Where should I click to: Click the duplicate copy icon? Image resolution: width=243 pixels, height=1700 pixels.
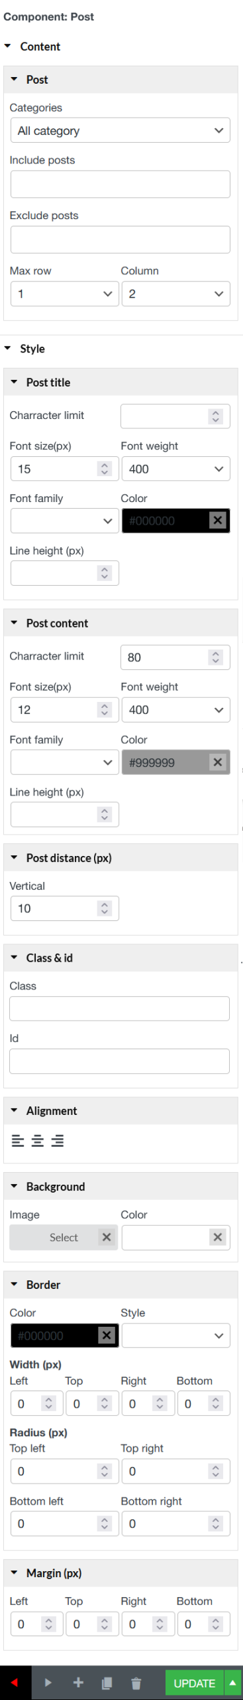click(x=107, y=1682)
